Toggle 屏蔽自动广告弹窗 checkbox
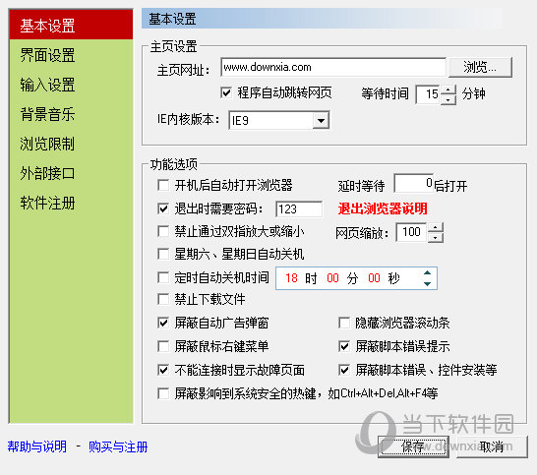The image size is (537, 475). [163, 323]
